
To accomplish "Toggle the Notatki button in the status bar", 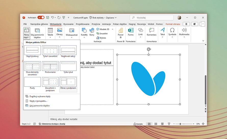I will tap(138, 124).
